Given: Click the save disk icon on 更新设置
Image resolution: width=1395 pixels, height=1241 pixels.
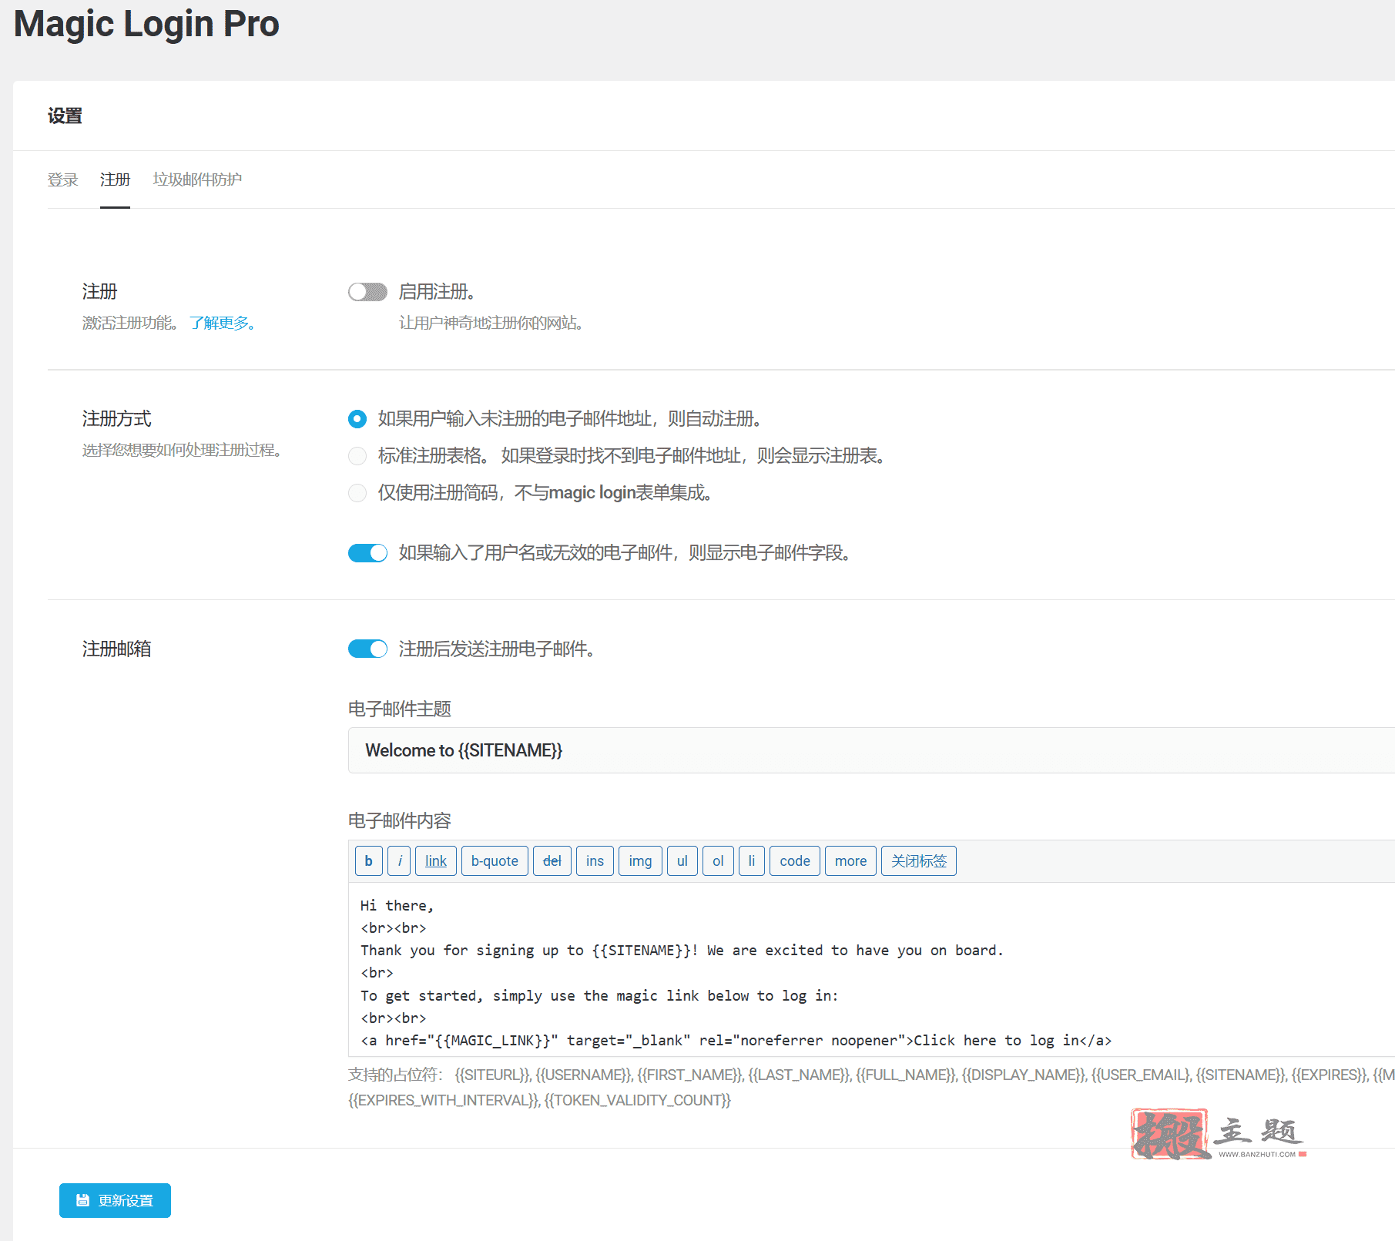Looking at the screenshot, I should tap(82, 1200).
